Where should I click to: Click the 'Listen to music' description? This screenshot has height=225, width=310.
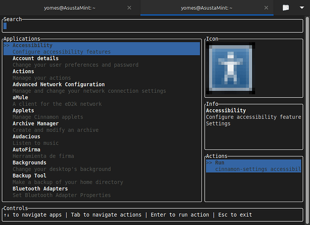pos(36,143)
